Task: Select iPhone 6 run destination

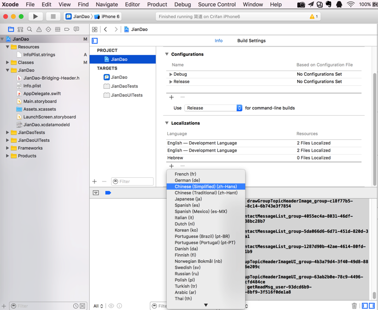Action: pyautogui.click(x=107, y=17)
